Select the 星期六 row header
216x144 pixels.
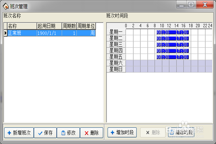(x=116, y=63)
